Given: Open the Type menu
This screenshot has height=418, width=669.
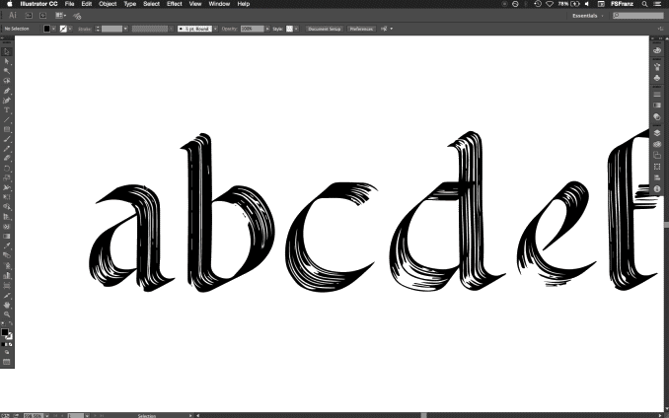Looking at the screenshot, I should click(x=129, y=4).
